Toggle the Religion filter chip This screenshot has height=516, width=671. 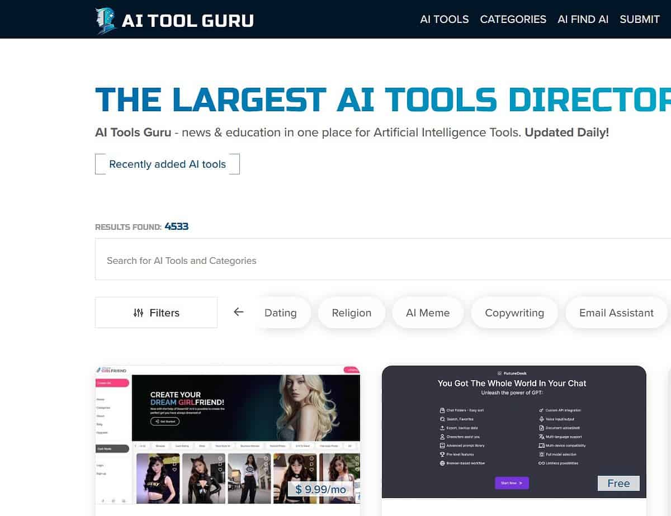click(352, 313)
